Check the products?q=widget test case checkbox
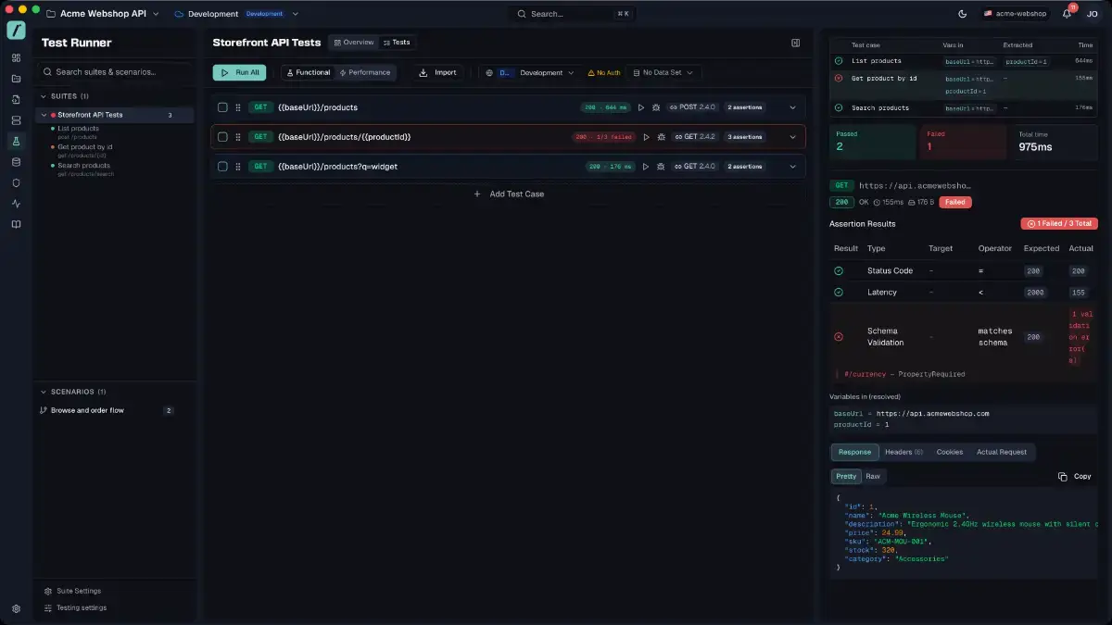Viewport: 1112px width, 625px height. click(x=222, y=167)
